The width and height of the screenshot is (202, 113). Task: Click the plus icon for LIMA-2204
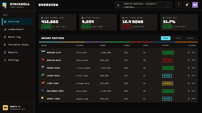(x=189, y=83)
